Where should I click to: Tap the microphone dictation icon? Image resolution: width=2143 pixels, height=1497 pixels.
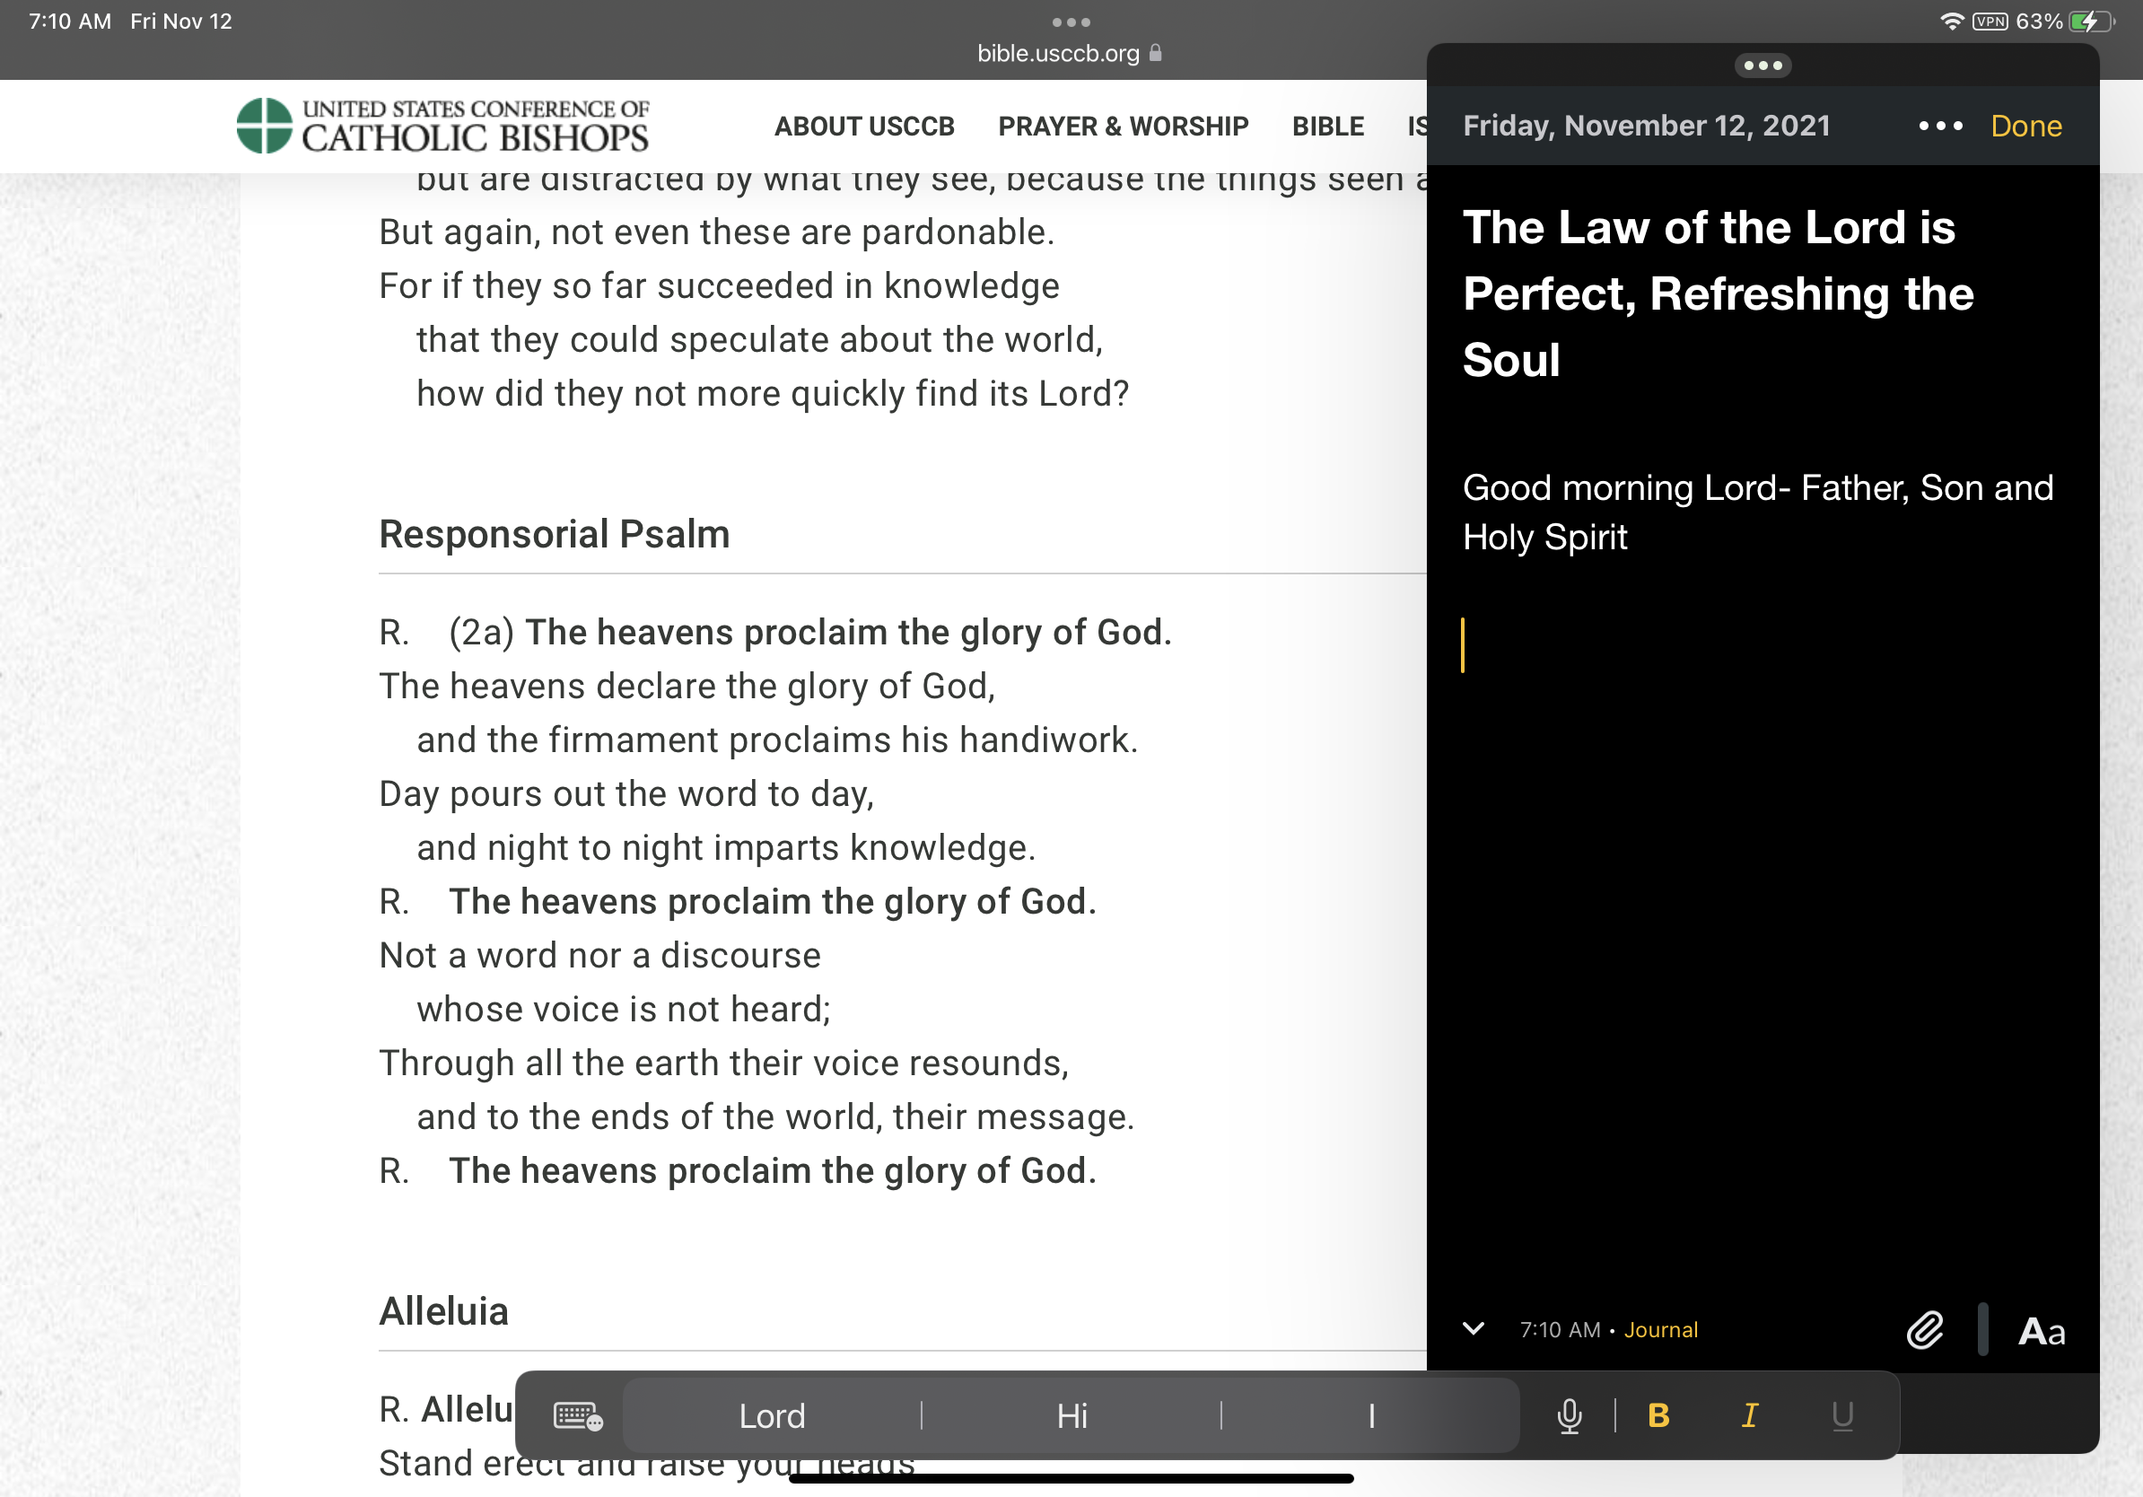coord(1569,1416)
